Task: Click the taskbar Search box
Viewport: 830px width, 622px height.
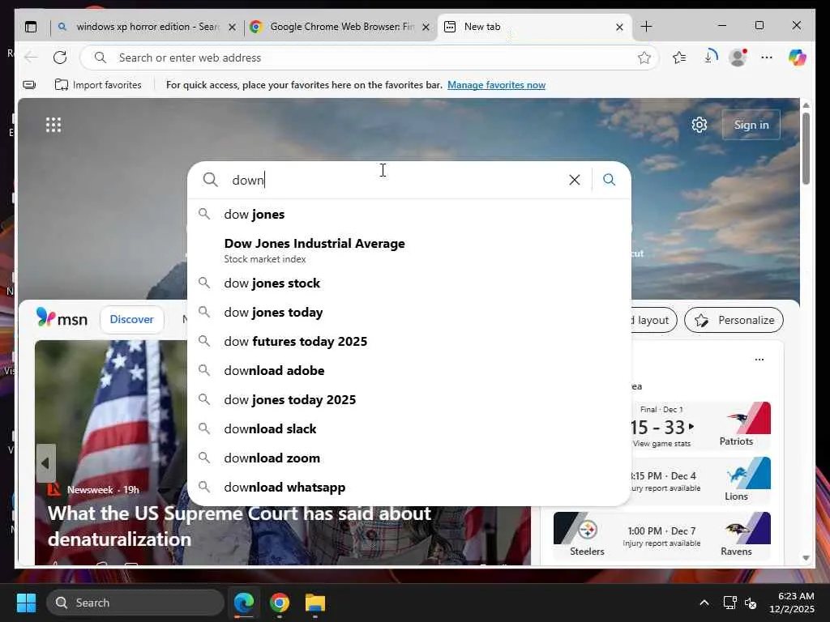Action: click(x=135, y=603)
